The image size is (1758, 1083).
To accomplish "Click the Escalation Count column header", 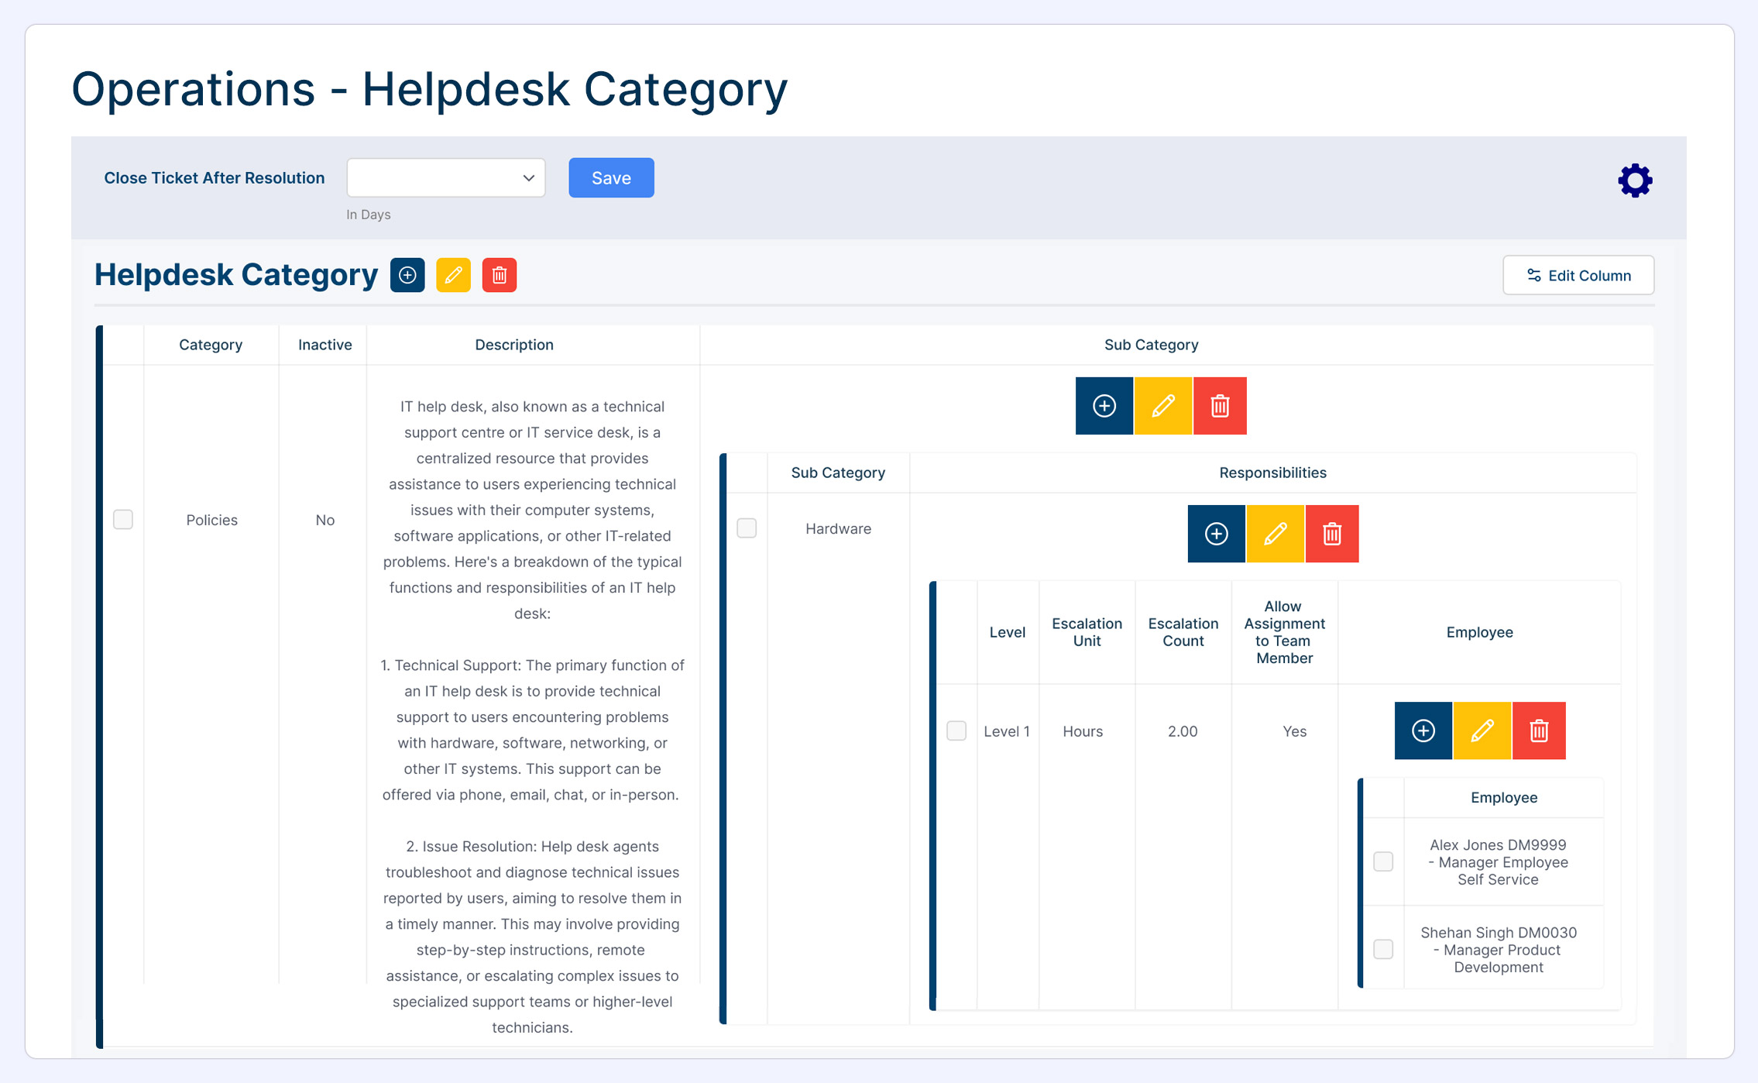I will 1183,632.
